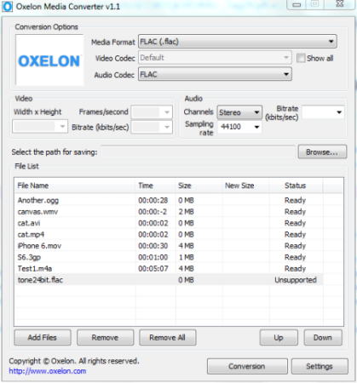Image resolution: width=357 pixels, height=383 pixels.
Task: Click the Unsupported status of tone24bit.flac
Action: tap(296, 280)
